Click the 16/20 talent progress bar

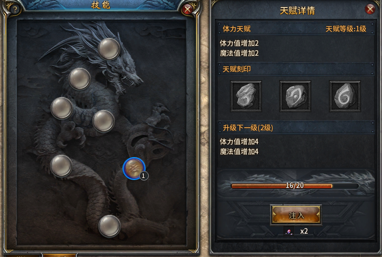click(x=295, y=186)
